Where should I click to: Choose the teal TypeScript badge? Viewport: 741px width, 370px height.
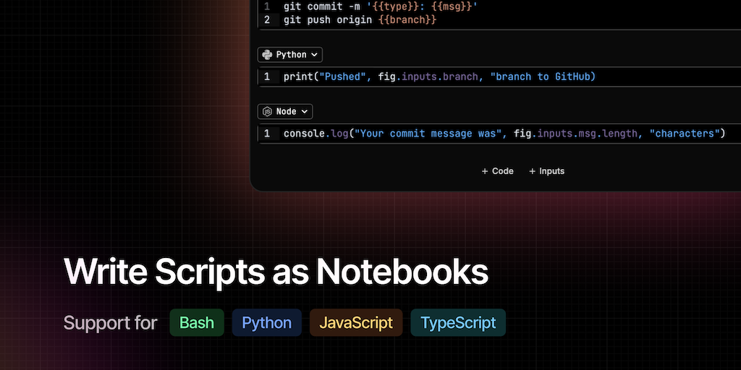458,322
